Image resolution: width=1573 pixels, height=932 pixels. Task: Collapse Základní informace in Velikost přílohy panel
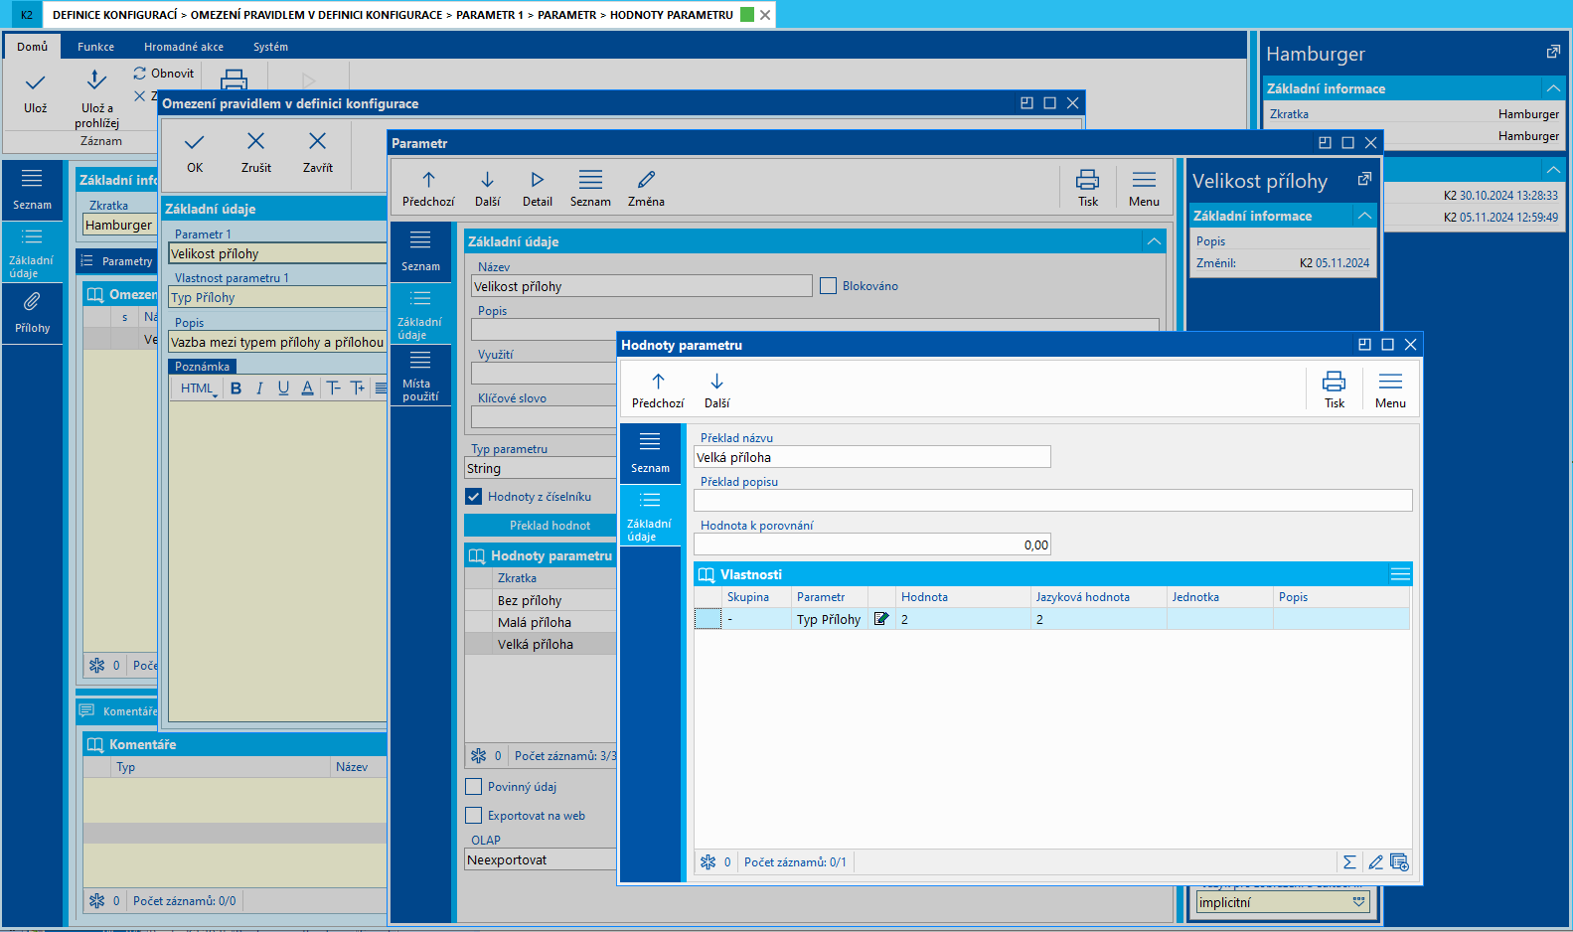click(x=1365, y=216)
